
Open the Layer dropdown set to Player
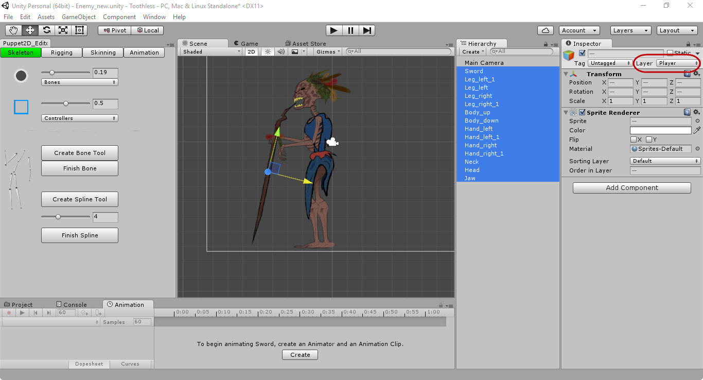coord(676,63)
